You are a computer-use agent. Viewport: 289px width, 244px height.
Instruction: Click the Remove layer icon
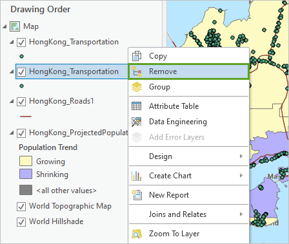[x=137, y=71]
